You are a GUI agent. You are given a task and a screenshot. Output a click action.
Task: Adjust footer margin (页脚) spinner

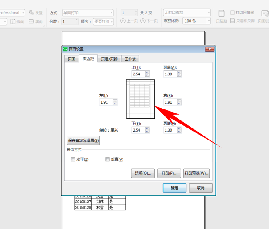[x=179, y=130]
